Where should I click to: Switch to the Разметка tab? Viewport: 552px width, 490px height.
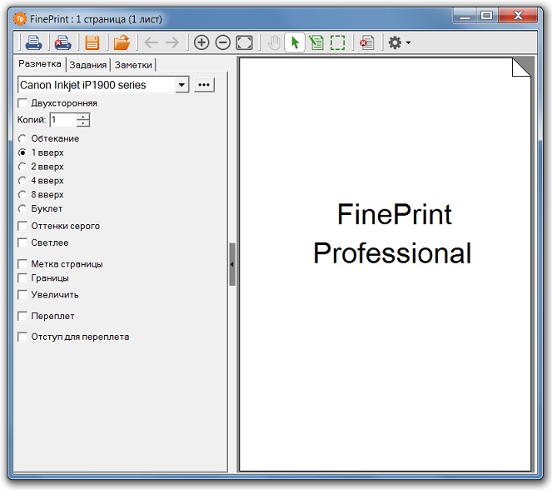coord(40,64)
